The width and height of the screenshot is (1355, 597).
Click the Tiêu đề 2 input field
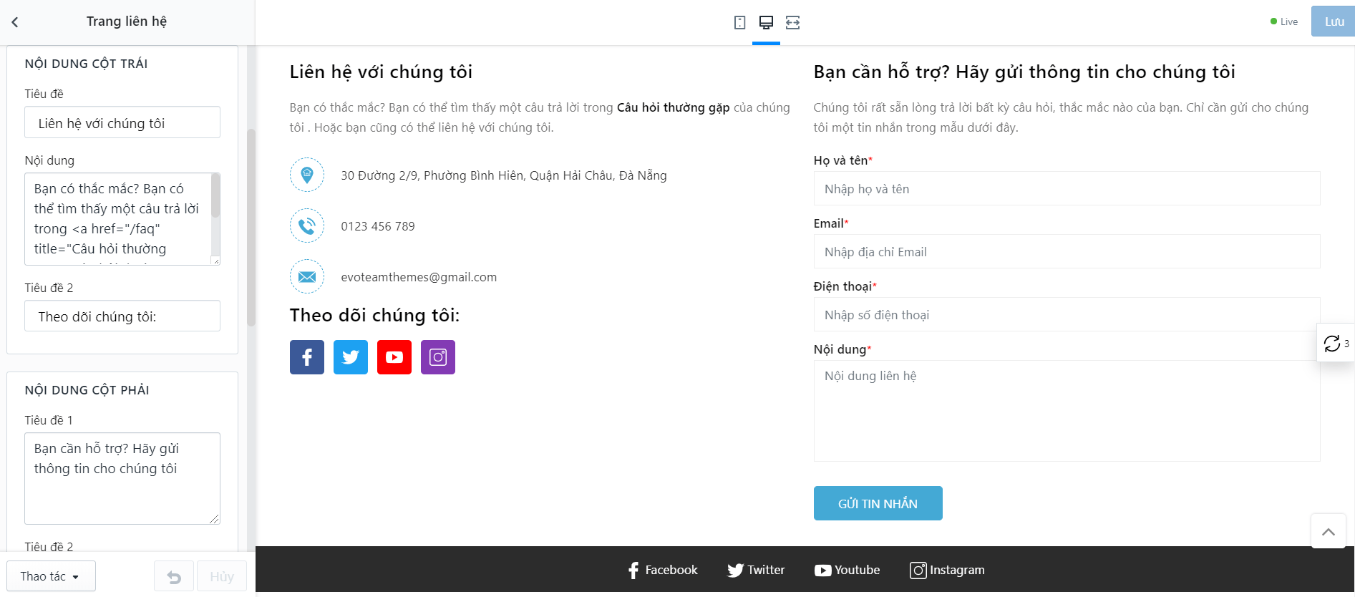pos(122,316)
